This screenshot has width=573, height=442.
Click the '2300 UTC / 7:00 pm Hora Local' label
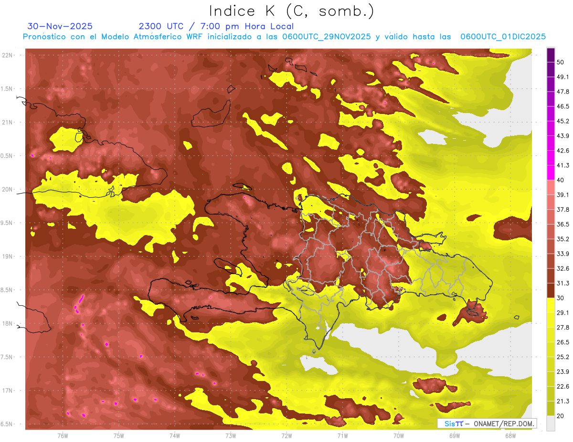click(216, 26)
